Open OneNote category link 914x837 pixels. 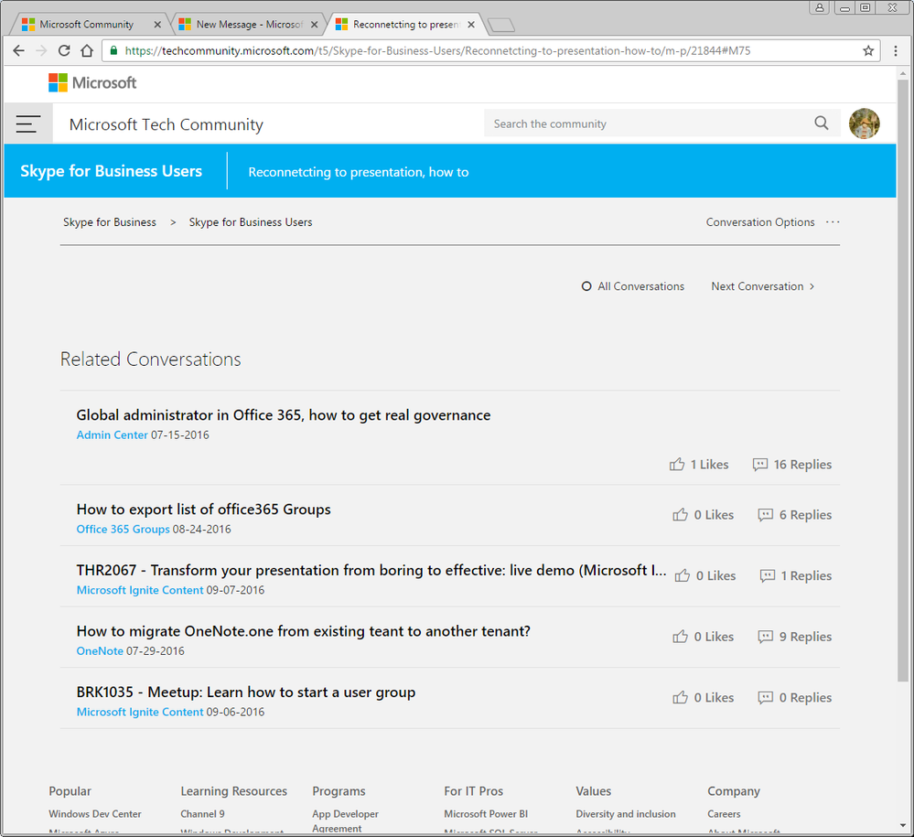coord(100,651)
